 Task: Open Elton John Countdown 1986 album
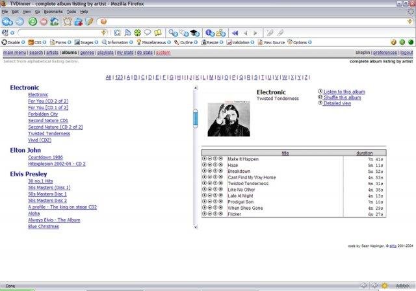[45, 157]
